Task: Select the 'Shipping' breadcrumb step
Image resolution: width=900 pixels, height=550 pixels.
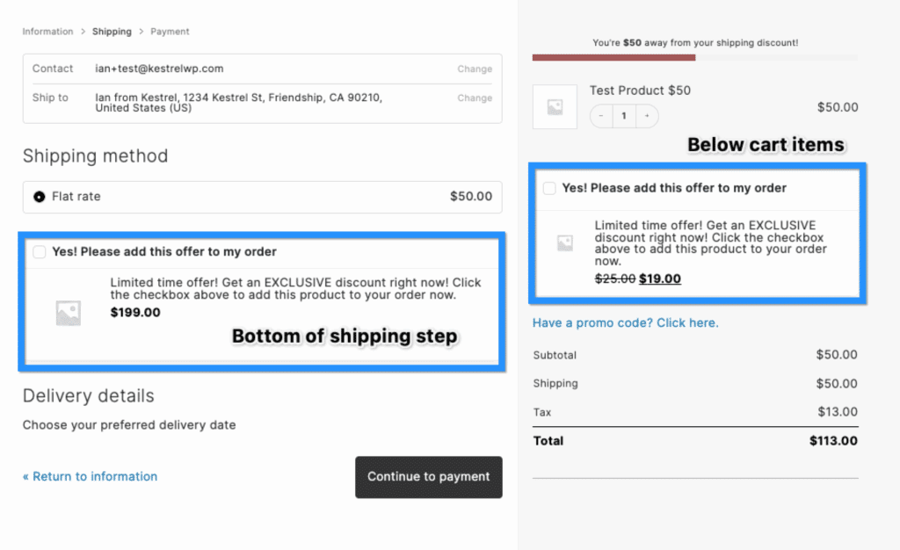Action: (x=112, y=31)
